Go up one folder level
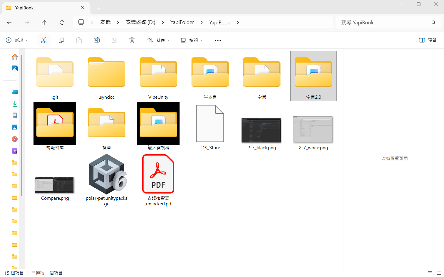The height and width of the screenshot is (277, 444). [x=44, y=22]
